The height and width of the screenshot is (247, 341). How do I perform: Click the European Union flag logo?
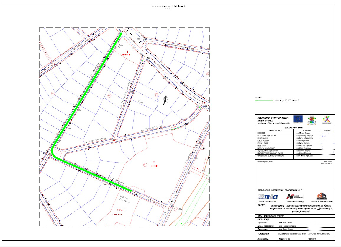pos(298,119)
